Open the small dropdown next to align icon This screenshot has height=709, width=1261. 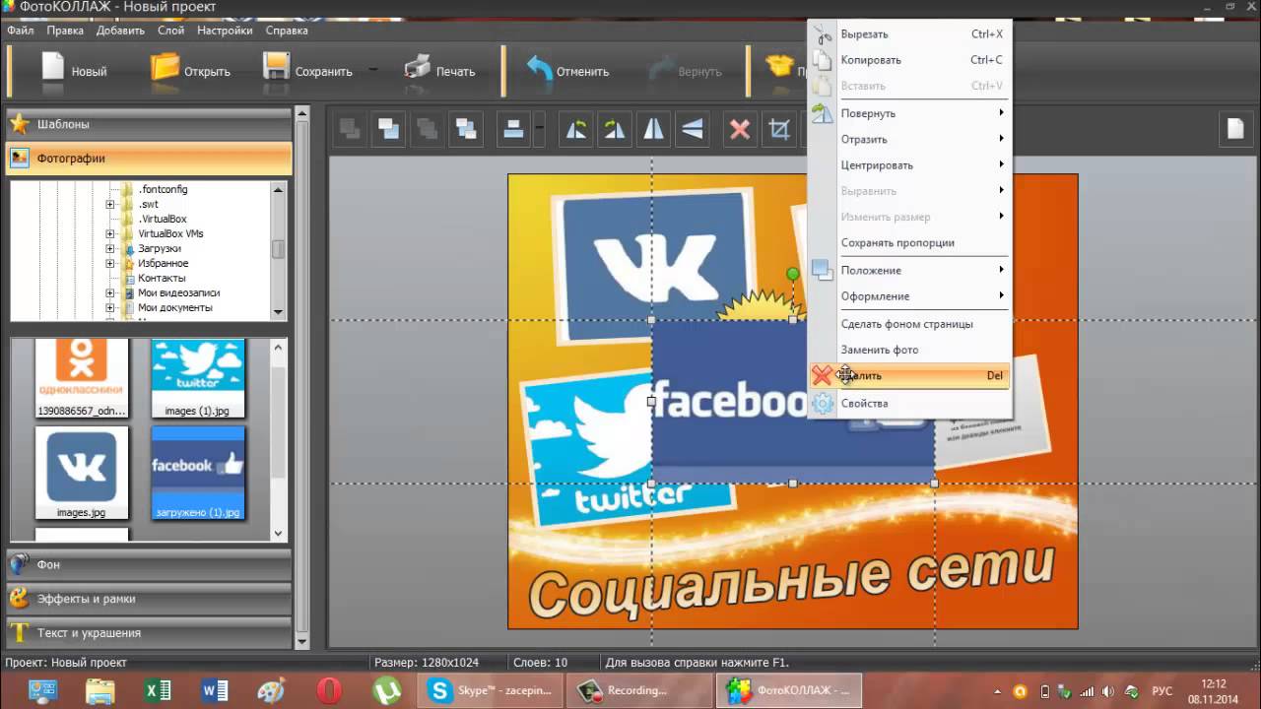(539, 129)
